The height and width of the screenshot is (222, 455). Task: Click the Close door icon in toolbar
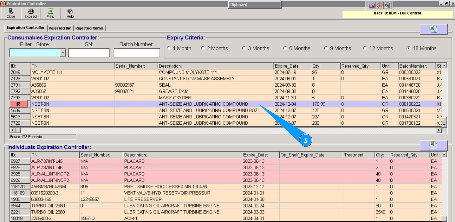point(11,12)
